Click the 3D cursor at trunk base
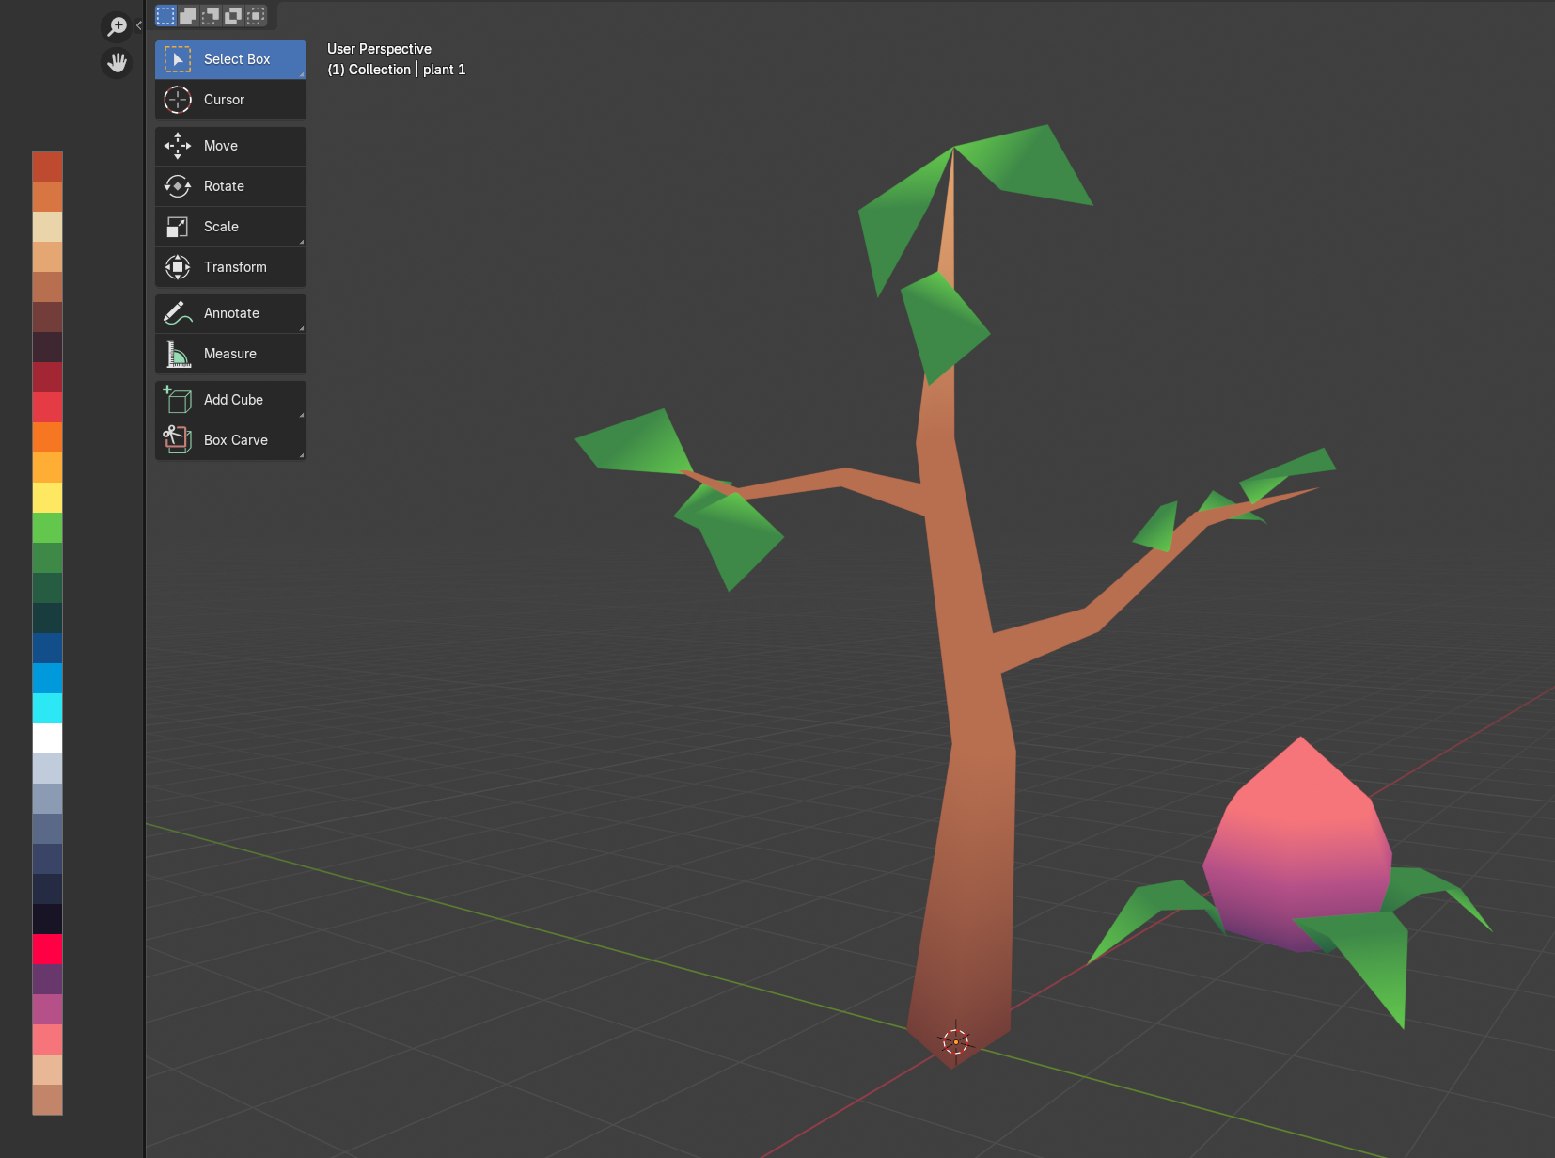 tap(955, 1041)
